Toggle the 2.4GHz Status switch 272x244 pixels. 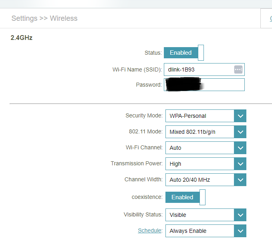click(184, 53)
